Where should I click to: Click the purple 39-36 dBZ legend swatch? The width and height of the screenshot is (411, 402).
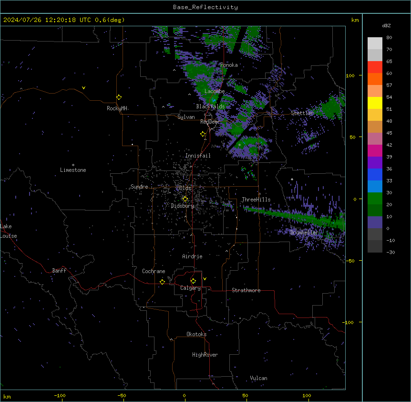click(x=375, y=163)
